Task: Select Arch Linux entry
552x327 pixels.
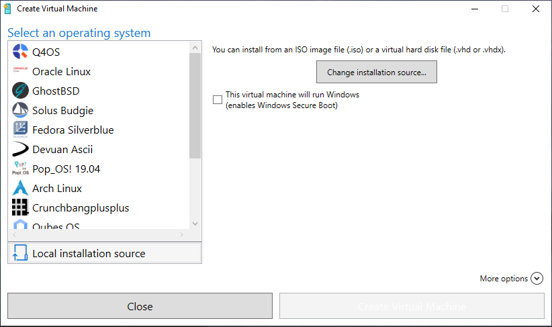Action: (99, 188)
